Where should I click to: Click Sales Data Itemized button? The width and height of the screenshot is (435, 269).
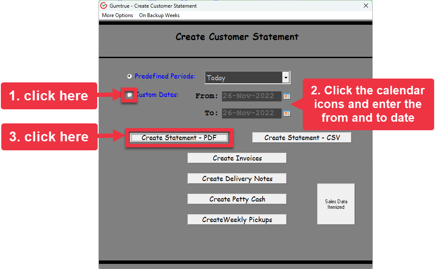336,204
